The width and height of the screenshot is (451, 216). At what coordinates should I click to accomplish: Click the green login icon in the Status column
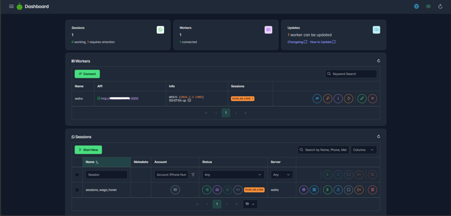tap(207, 190)
